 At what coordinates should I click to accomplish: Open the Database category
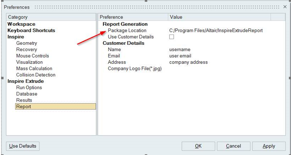[26, 94]
